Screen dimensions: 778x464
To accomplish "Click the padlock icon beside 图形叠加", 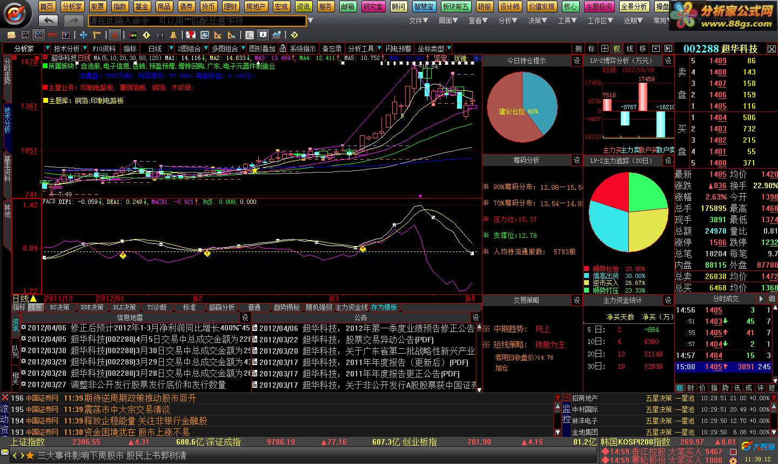I will coord(283,49).
